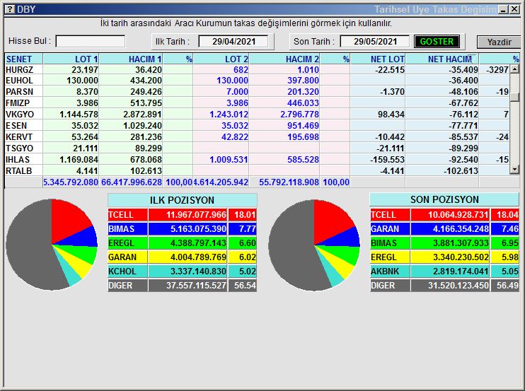Sort by the LOT 1 column header

pyautogui.click(x=71, y=59)
